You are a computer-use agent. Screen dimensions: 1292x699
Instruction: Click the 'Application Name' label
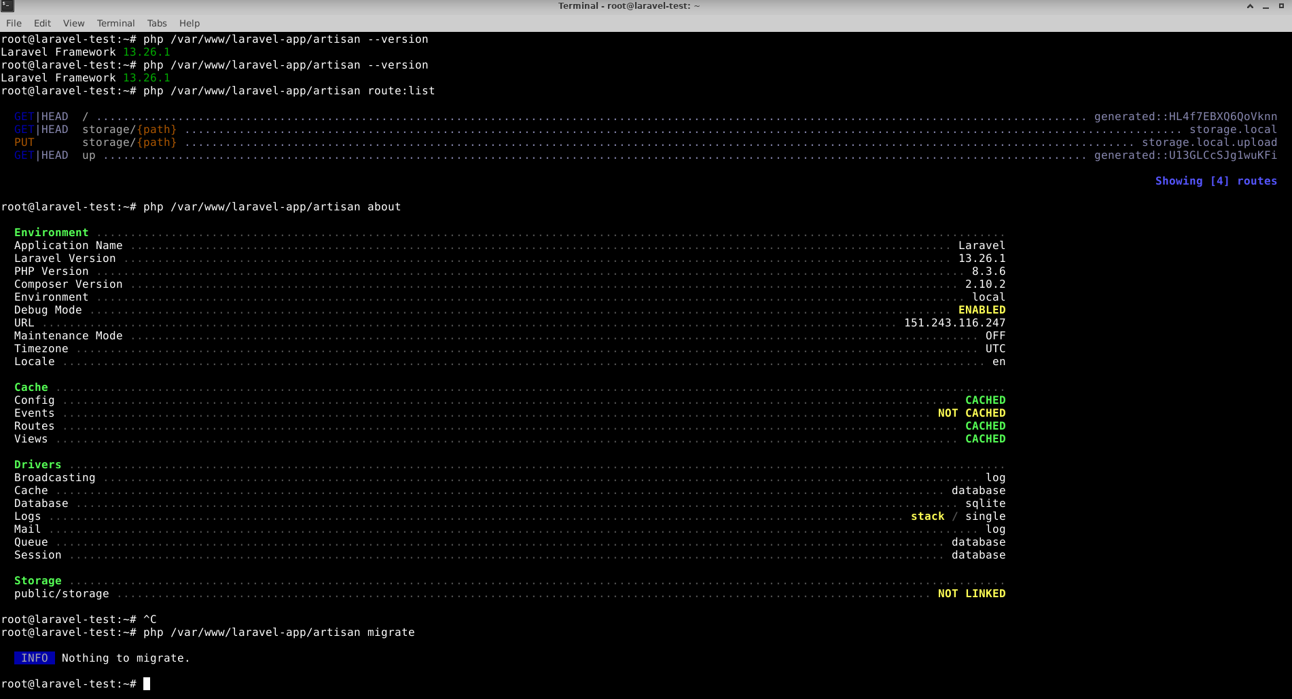click(69, 246)
